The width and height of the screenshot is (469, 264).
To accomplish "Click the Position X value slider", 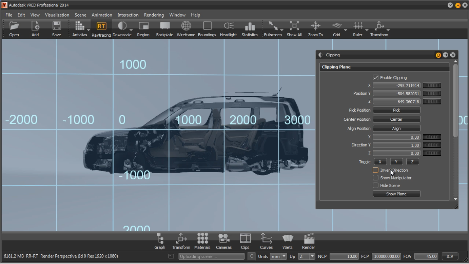I will [x=432, y=85].
